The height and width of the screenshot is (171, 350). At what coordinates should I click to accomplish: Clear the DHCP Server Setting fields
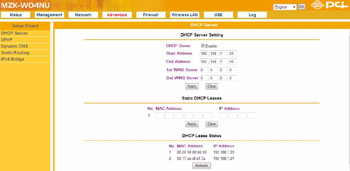(212, 86)
